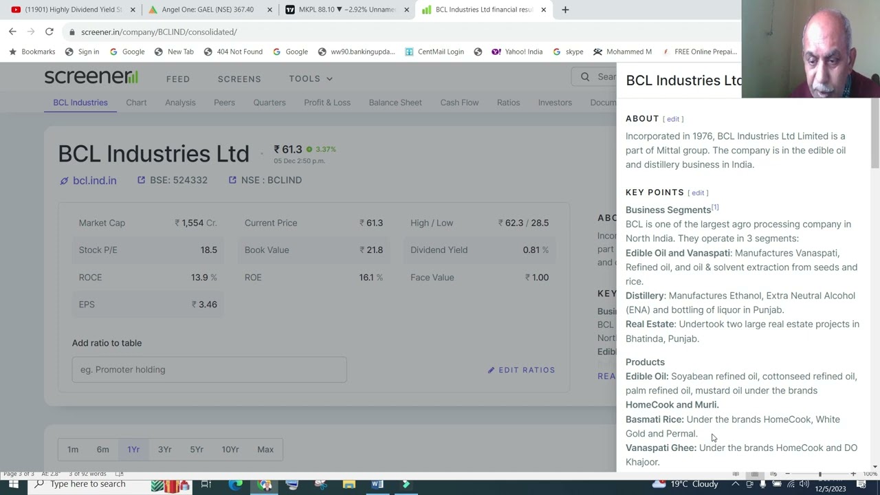Close the YouTube Highly Dividend Yield tab

(133, 10)
